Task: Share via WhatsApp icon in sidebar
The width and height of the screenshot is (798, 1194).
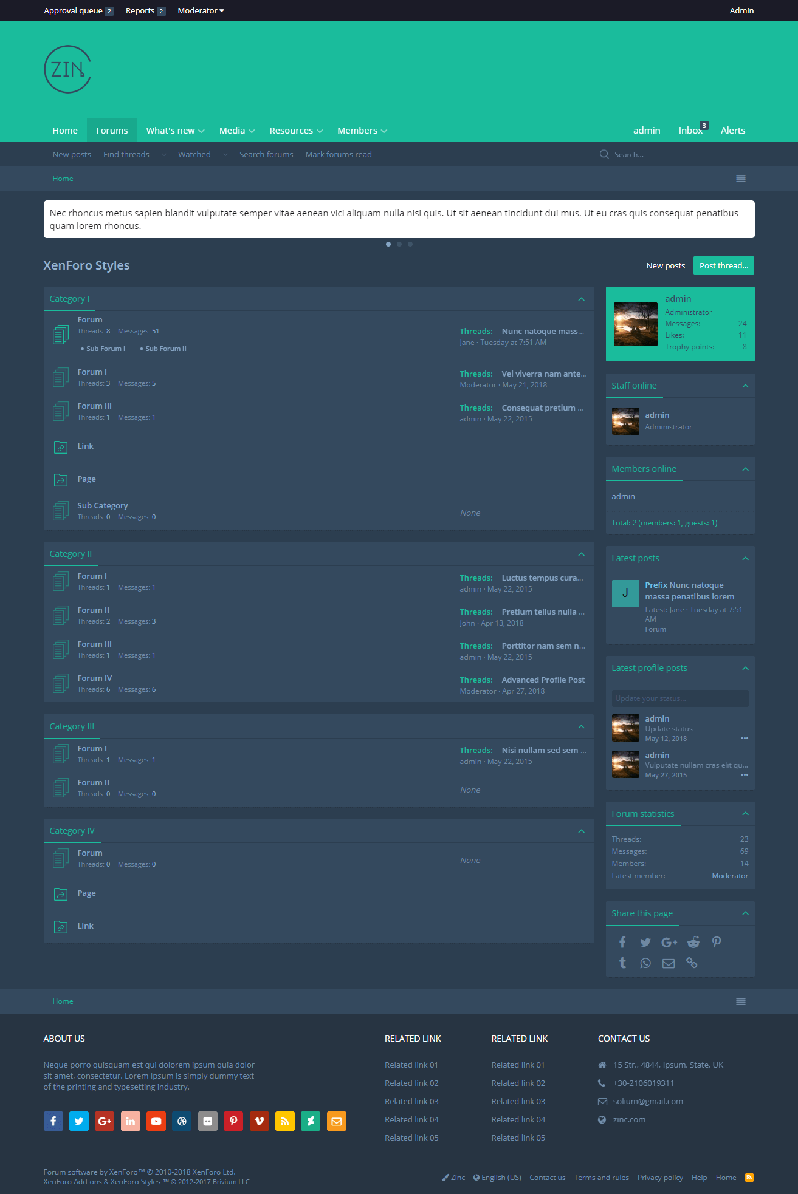Action: click(x=645, y=963)
